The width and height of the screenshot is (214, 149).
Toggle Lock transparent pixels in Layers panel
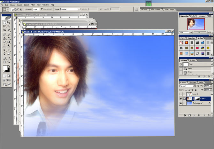coord(186,90)
